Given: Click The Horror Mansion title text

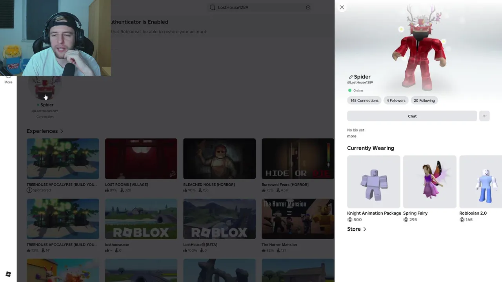Looking at the screenshot, I should [x=279, y=245].
